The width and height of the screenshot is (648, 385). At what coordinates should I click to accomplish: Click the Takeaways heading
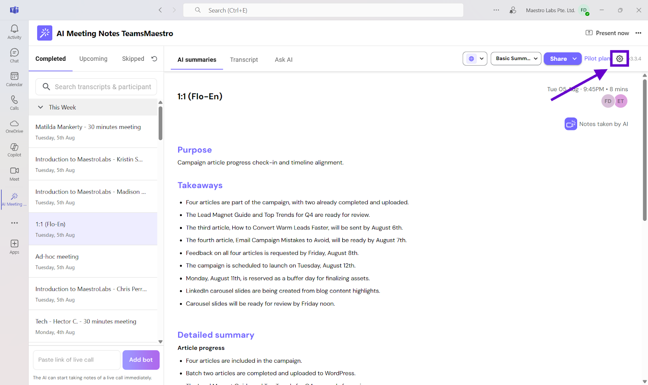coord(200,185)
